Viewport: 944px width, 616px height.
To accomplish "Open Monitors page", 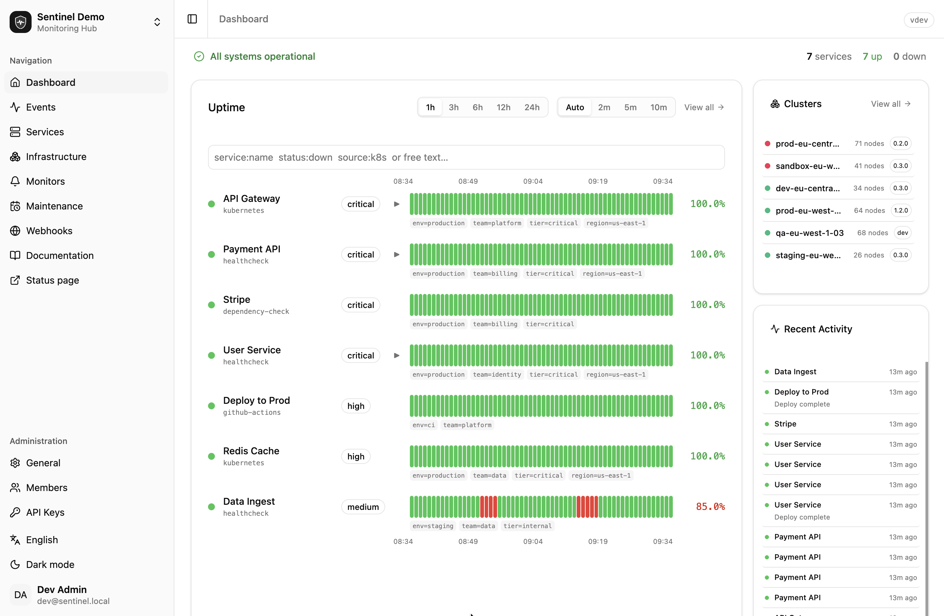I will click(x=86, y=181).
